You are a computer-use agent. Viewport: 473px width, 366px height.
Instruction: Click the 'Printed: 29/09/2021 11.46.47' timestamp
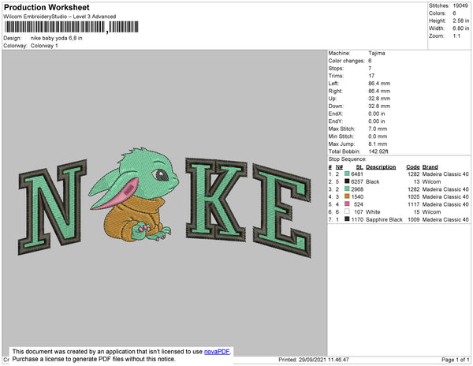314,360
